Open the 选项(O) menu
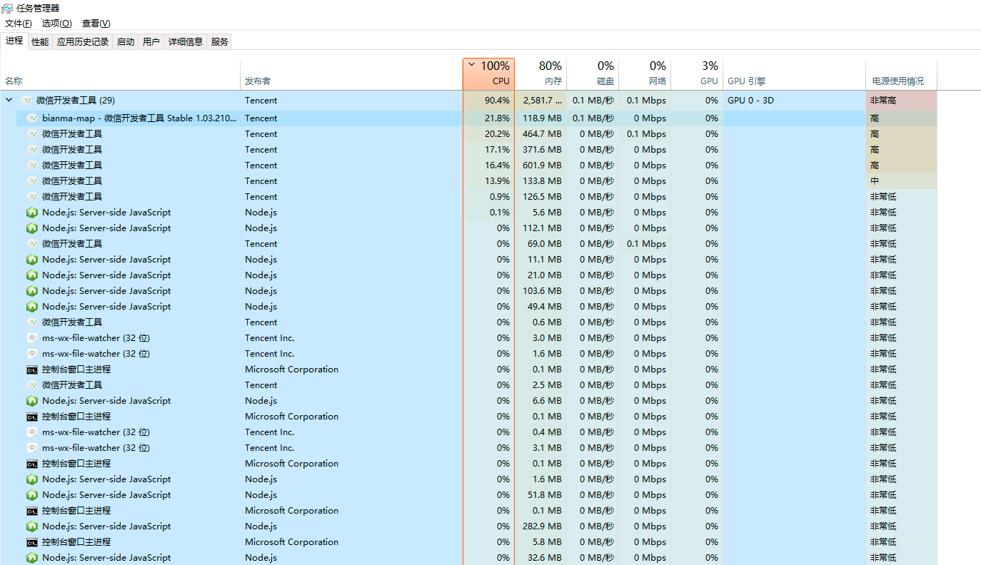This screenshot has height=565, width=981. tap(56, 24)
